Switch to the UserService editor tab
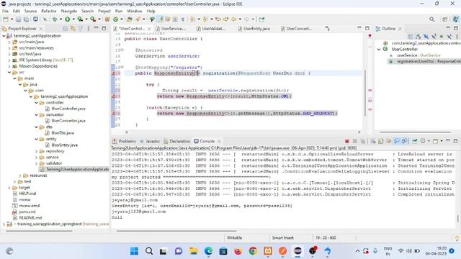The height and width of the screenshot is (259, 461). (x=171, y=29)
